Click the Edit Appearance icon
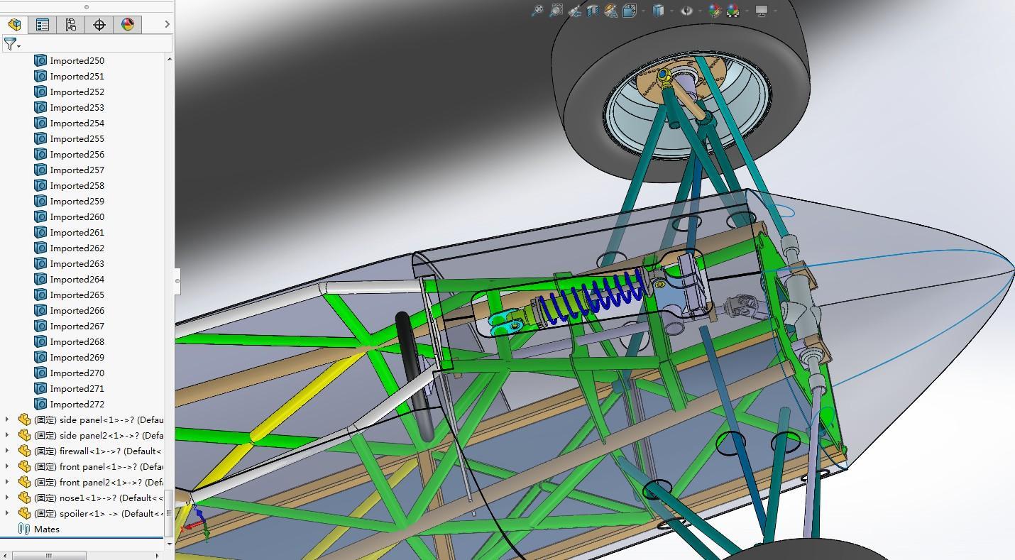The height and width of the screenshot is (560, 1015). coord(715,11)
